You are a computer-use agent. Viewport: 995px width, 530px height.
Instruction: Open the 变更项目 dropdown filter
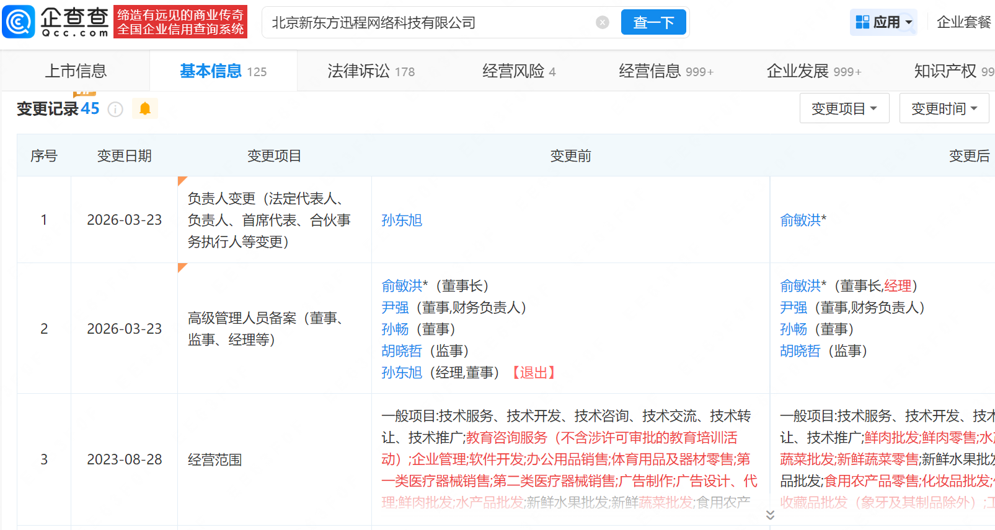[844, 108]
